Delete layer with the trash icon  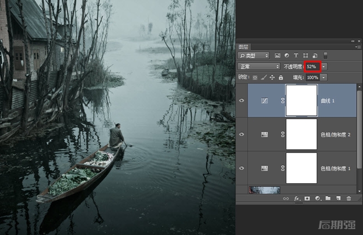(x=348, y=198)
